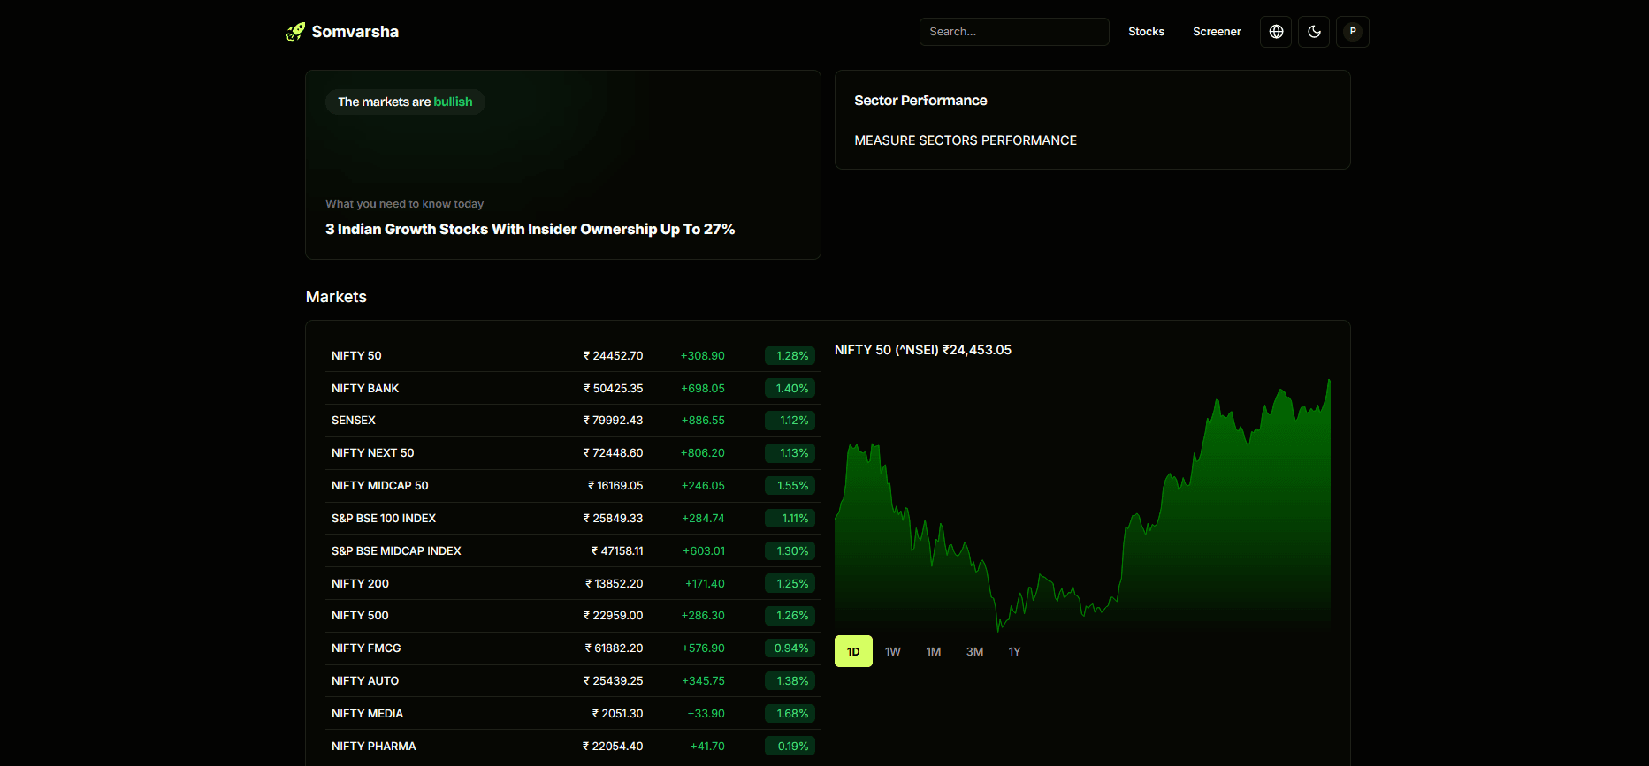The height and width of the screenshot is (766, 1649).
Task: Toggle dark mode moon icon
Action: coord(1314,32)
